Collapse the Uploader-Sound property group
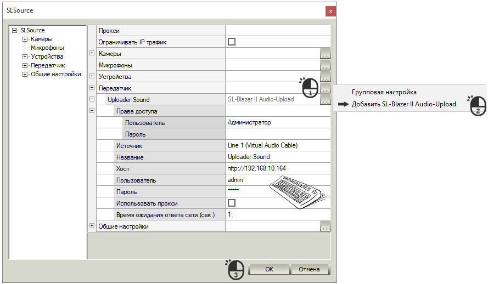The width and height of the screenshot is (488, 284). coord(92,99)
